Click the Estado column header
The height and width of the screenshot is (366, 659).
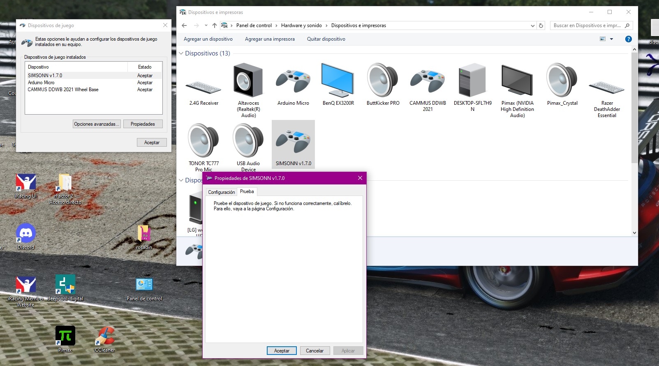145,67
